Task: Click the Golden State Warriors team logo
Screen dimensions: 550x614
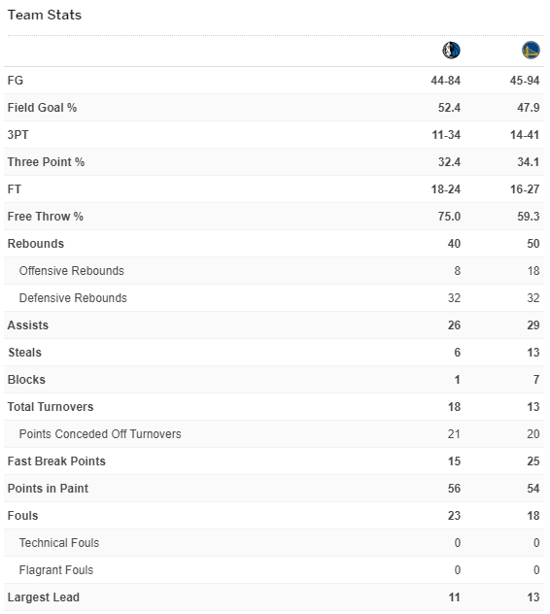Action: (531, 51)
